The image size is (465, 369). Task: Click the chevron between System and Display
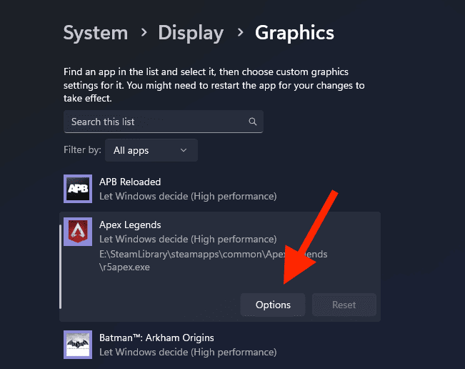[x=143, y=33]
